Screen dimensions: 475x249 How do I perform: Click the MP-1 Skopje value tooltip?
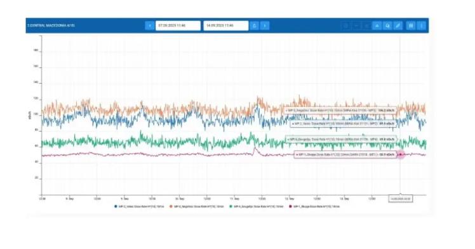pyautogui.click(x=345, y=154)
